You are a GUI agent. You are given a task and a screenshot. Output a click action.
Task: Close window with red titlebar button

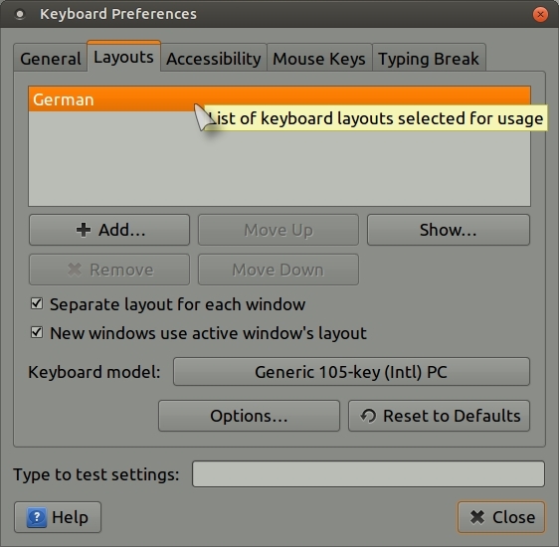point(540,14)
